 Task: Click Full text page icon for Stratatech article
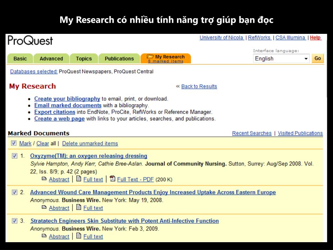pos(79,236)
